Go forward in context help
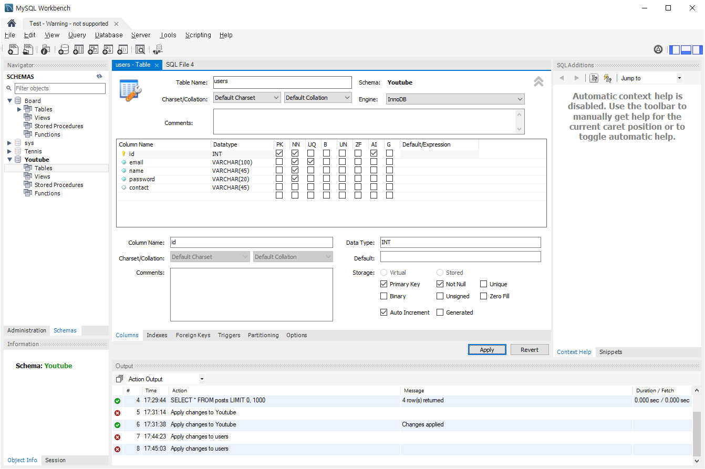Viewport: 705px width, 469px height. 576,78
